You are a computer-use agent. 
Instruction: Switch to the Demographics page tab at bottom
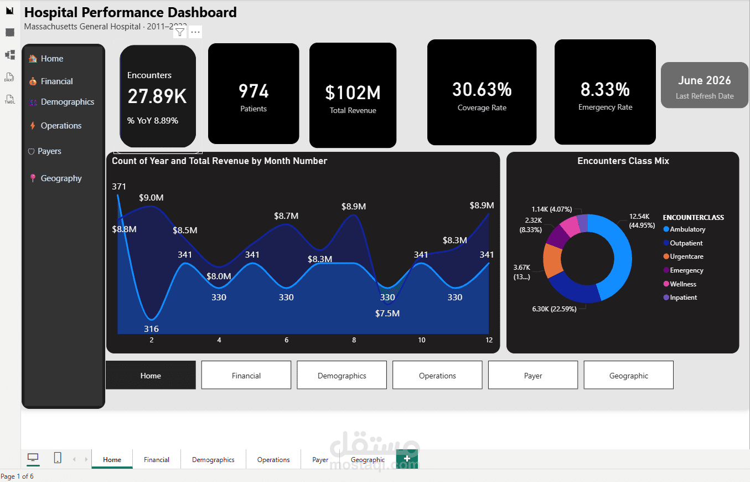pos(213,459)
